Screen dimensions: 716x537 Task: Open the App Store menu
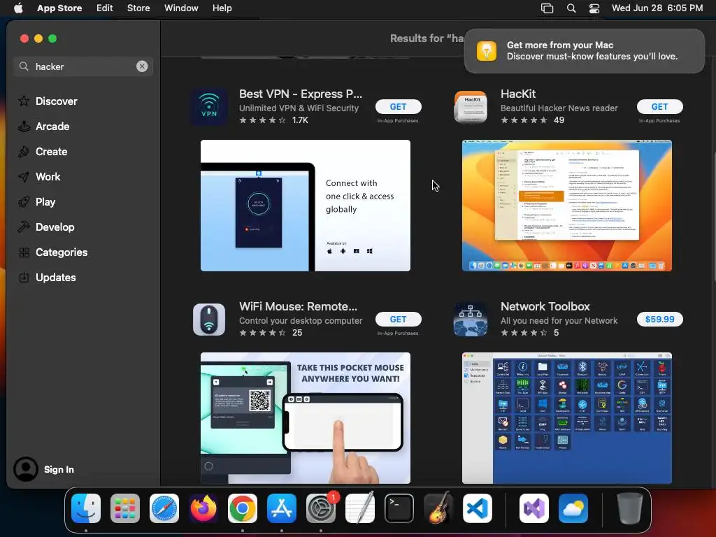click(x=59, y=8)
